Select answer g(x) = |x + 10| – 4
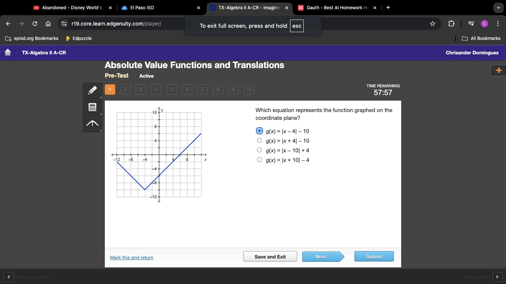 coord(259,160)
